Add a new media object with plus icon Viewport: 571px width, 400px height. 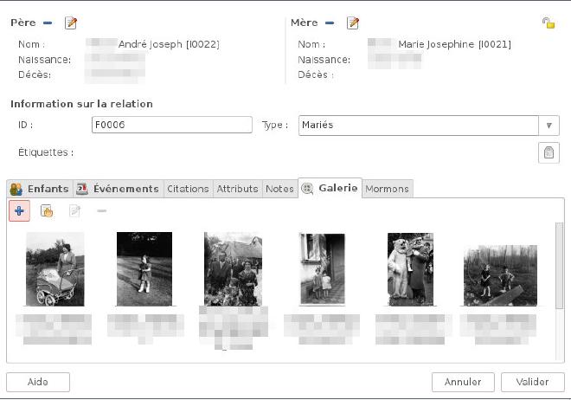tap(20, 210)
